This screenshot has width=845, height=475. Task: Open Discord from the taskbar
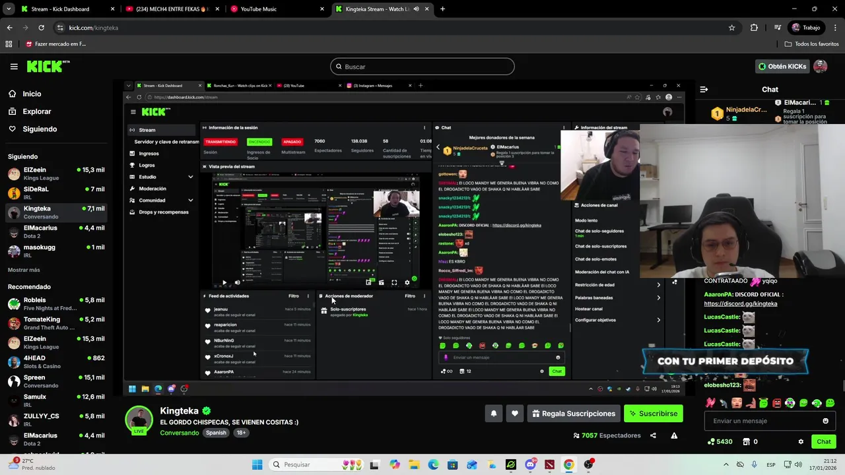coord(530,464)
